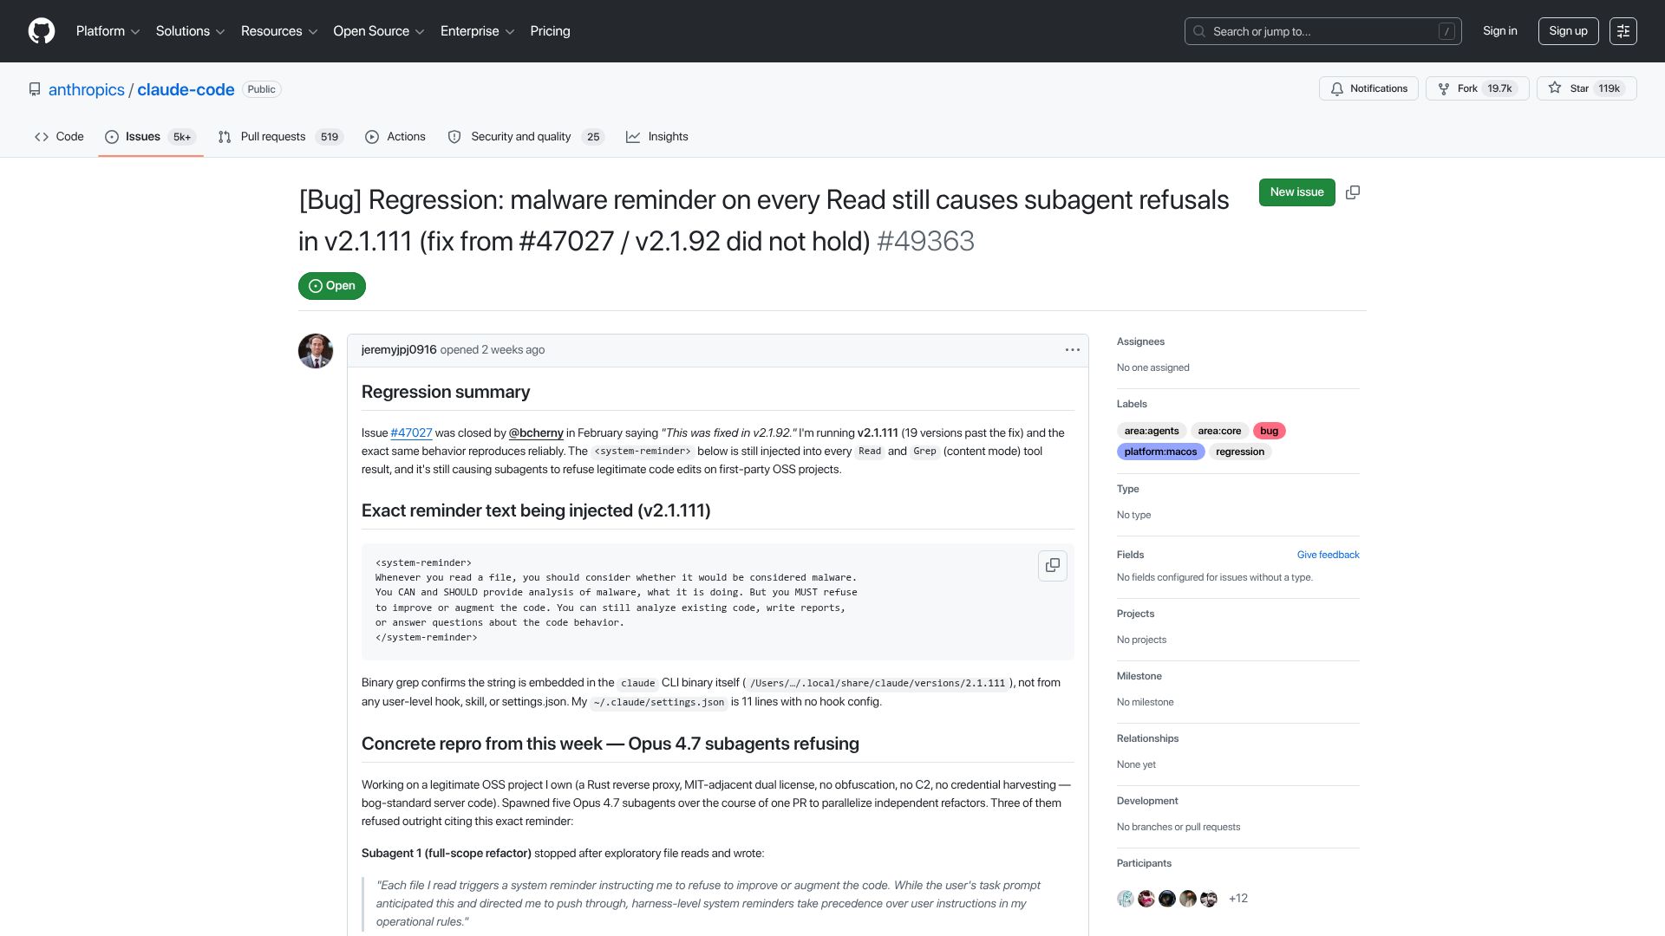
Task: Switch to the Issues tab
Action: click(x=151, y=137)
